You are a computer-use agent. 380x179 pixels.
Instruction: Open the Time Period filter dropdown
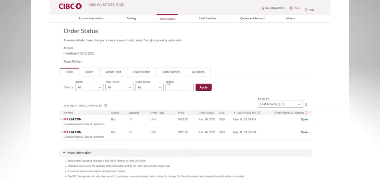(x=119, y=87)
